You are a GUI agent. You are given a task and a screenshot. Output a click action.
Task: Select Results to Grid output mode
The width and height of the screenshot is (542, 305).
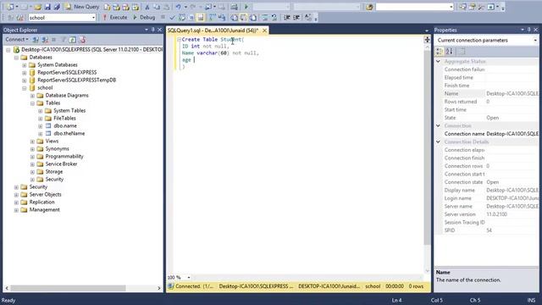[x=243, y=17]
